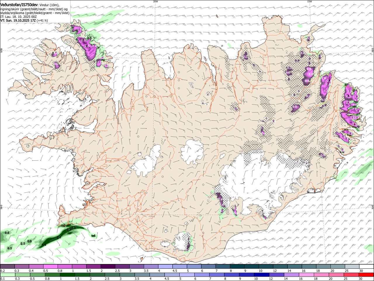The height and width of the screenshot is (281, 374).
Task: Click the initial time line 'IT: Lau. 18. 10. 2025 00Z'
Action: [x=18, y=17]
